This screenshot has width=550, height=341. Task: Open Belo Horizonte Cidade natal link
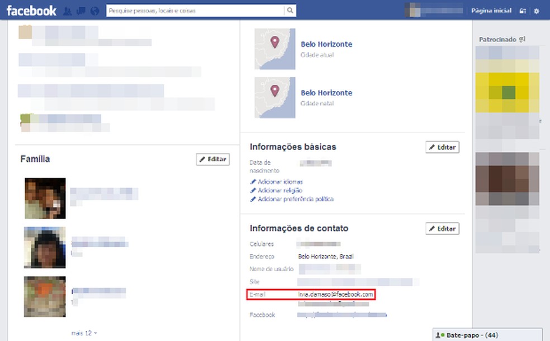coord(326,93)
